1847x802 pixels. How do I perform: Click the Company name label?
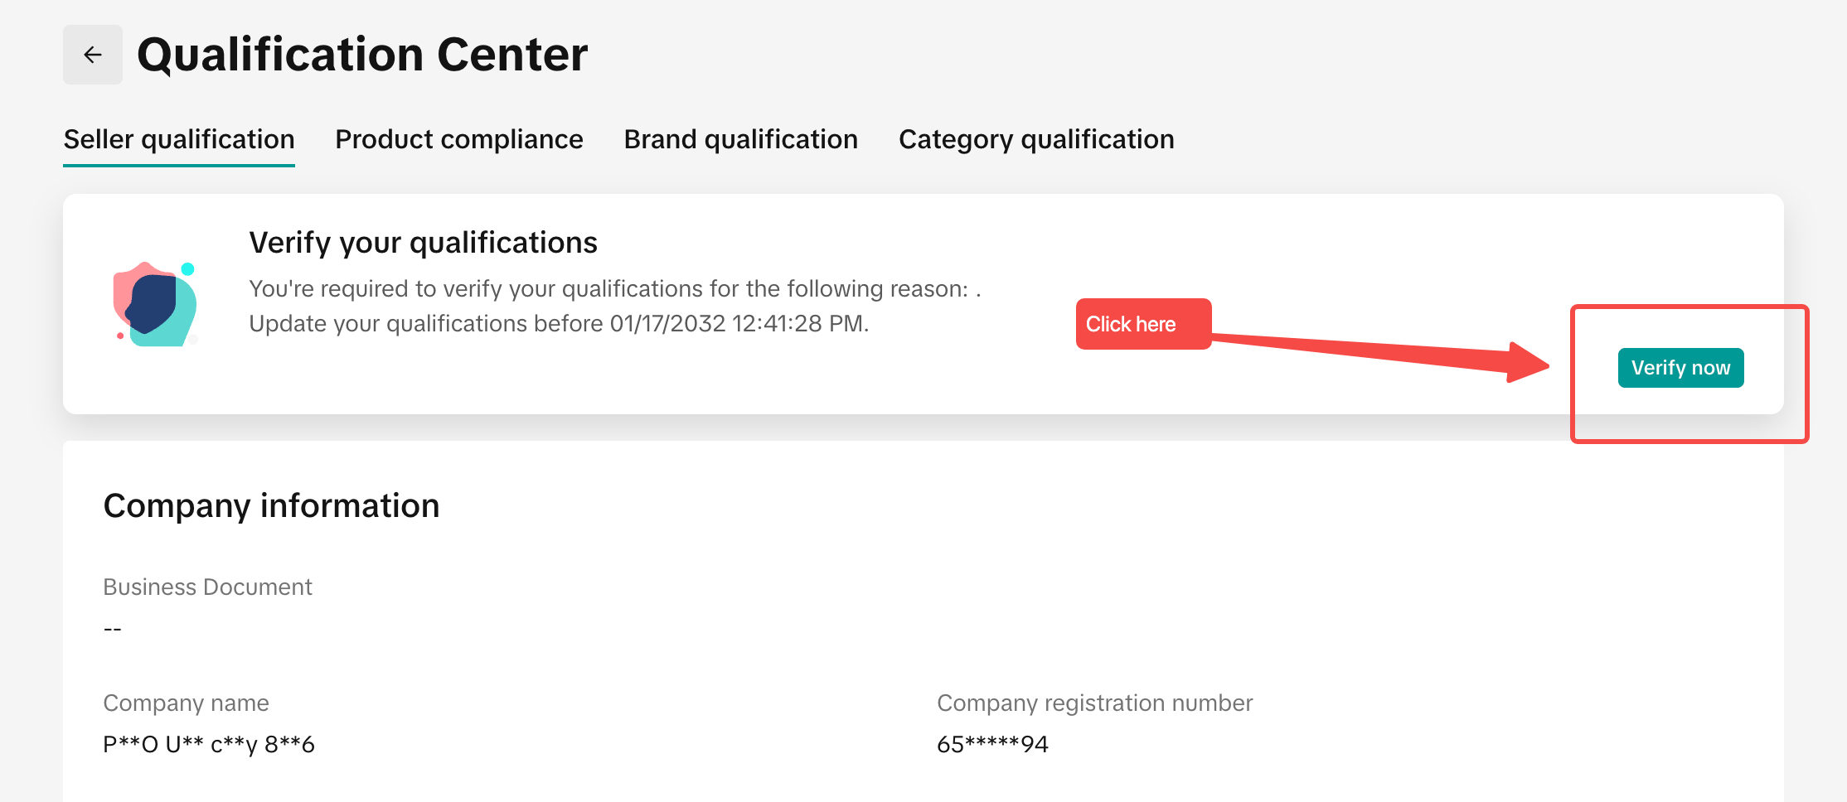(x=186, y=703)
